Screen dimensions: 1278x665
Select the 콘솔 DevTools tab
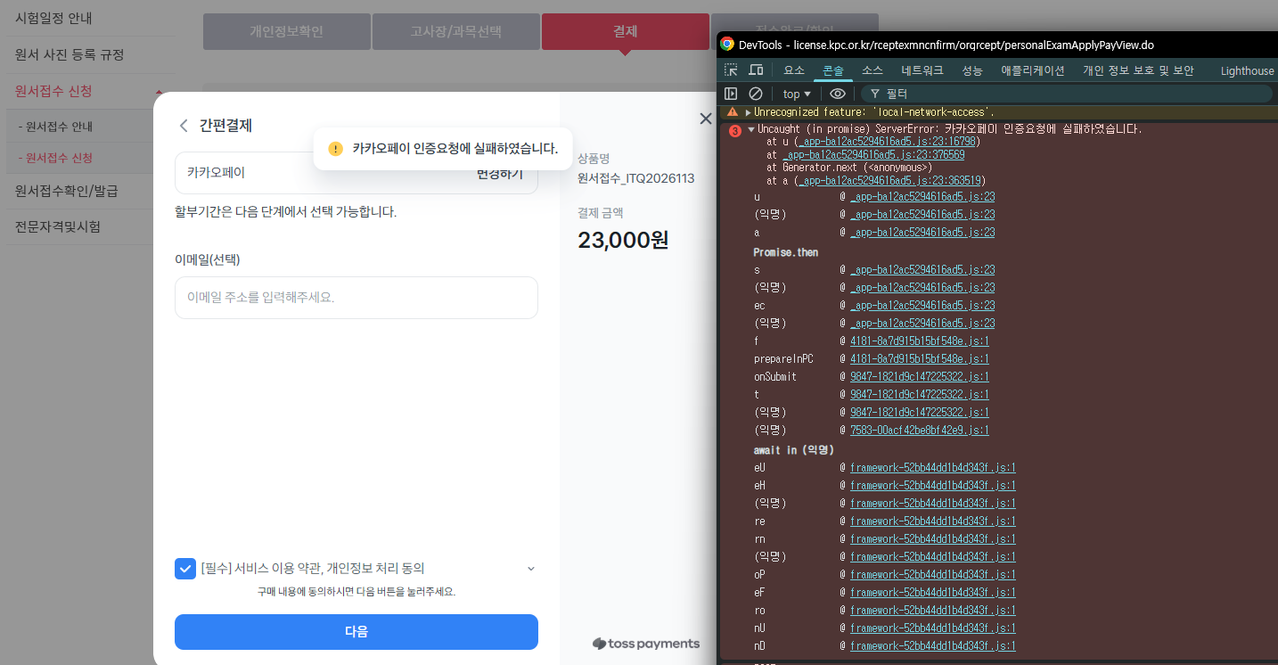pyautogui.click(x=833, y=70)
